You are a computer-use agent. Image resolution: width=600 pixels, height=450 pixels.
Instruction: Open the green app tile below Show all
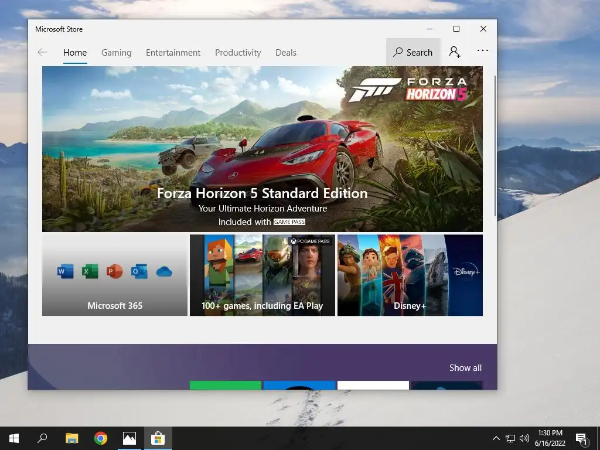tap(226, 386)
